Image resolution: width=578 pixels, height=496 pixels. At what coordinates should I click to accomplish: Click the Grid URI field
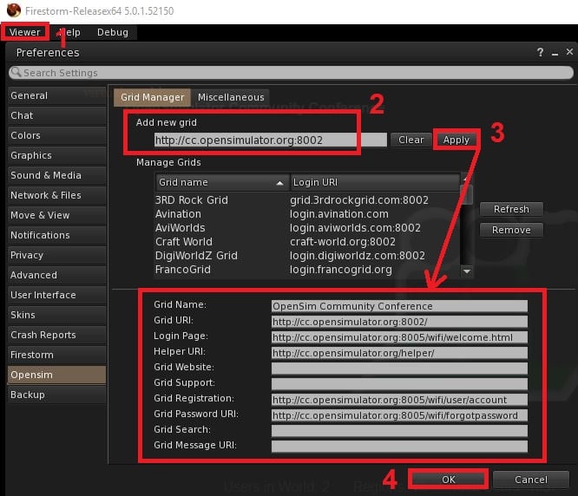tap(399, 322)
